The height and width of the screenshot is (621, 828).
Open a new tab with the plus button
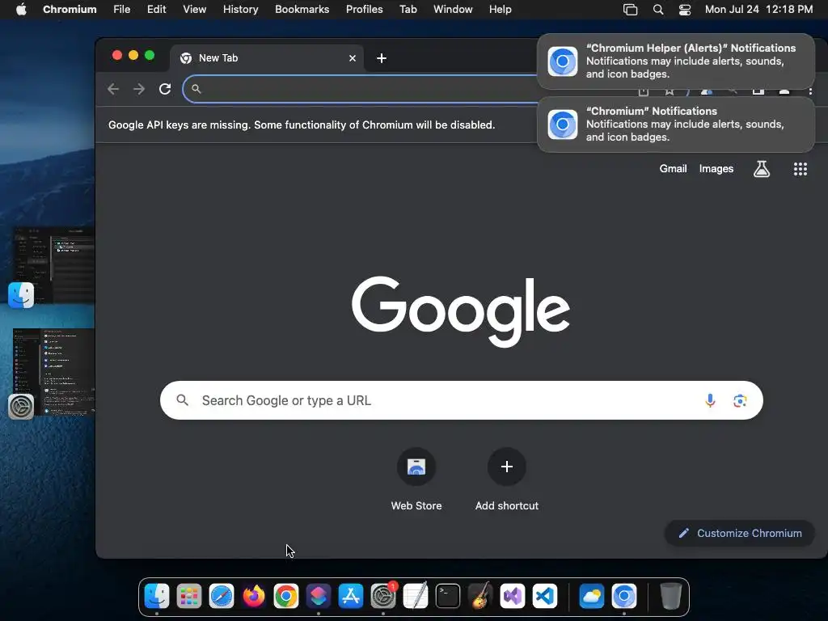382,58
